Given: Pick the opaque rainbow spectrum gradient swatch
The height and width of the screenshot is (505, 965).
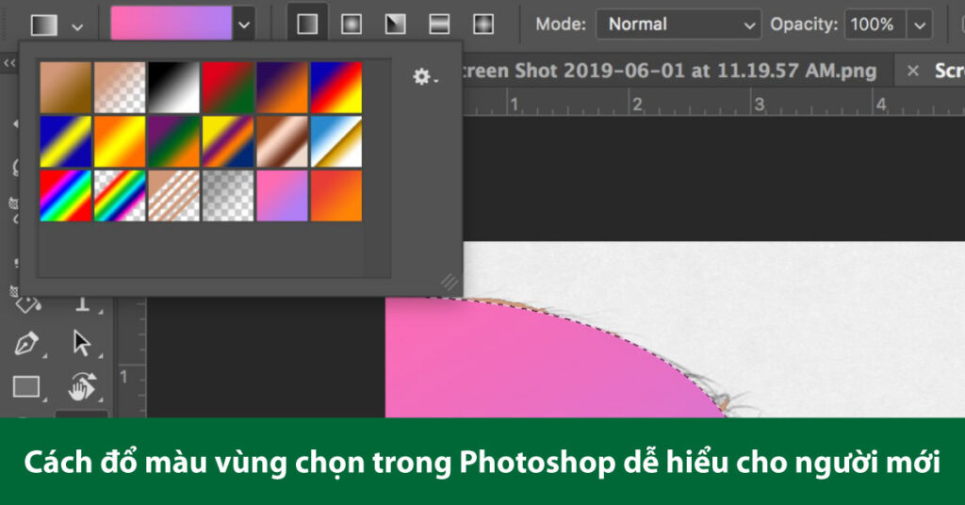Looking at the screenshot, I should [65, 196].
